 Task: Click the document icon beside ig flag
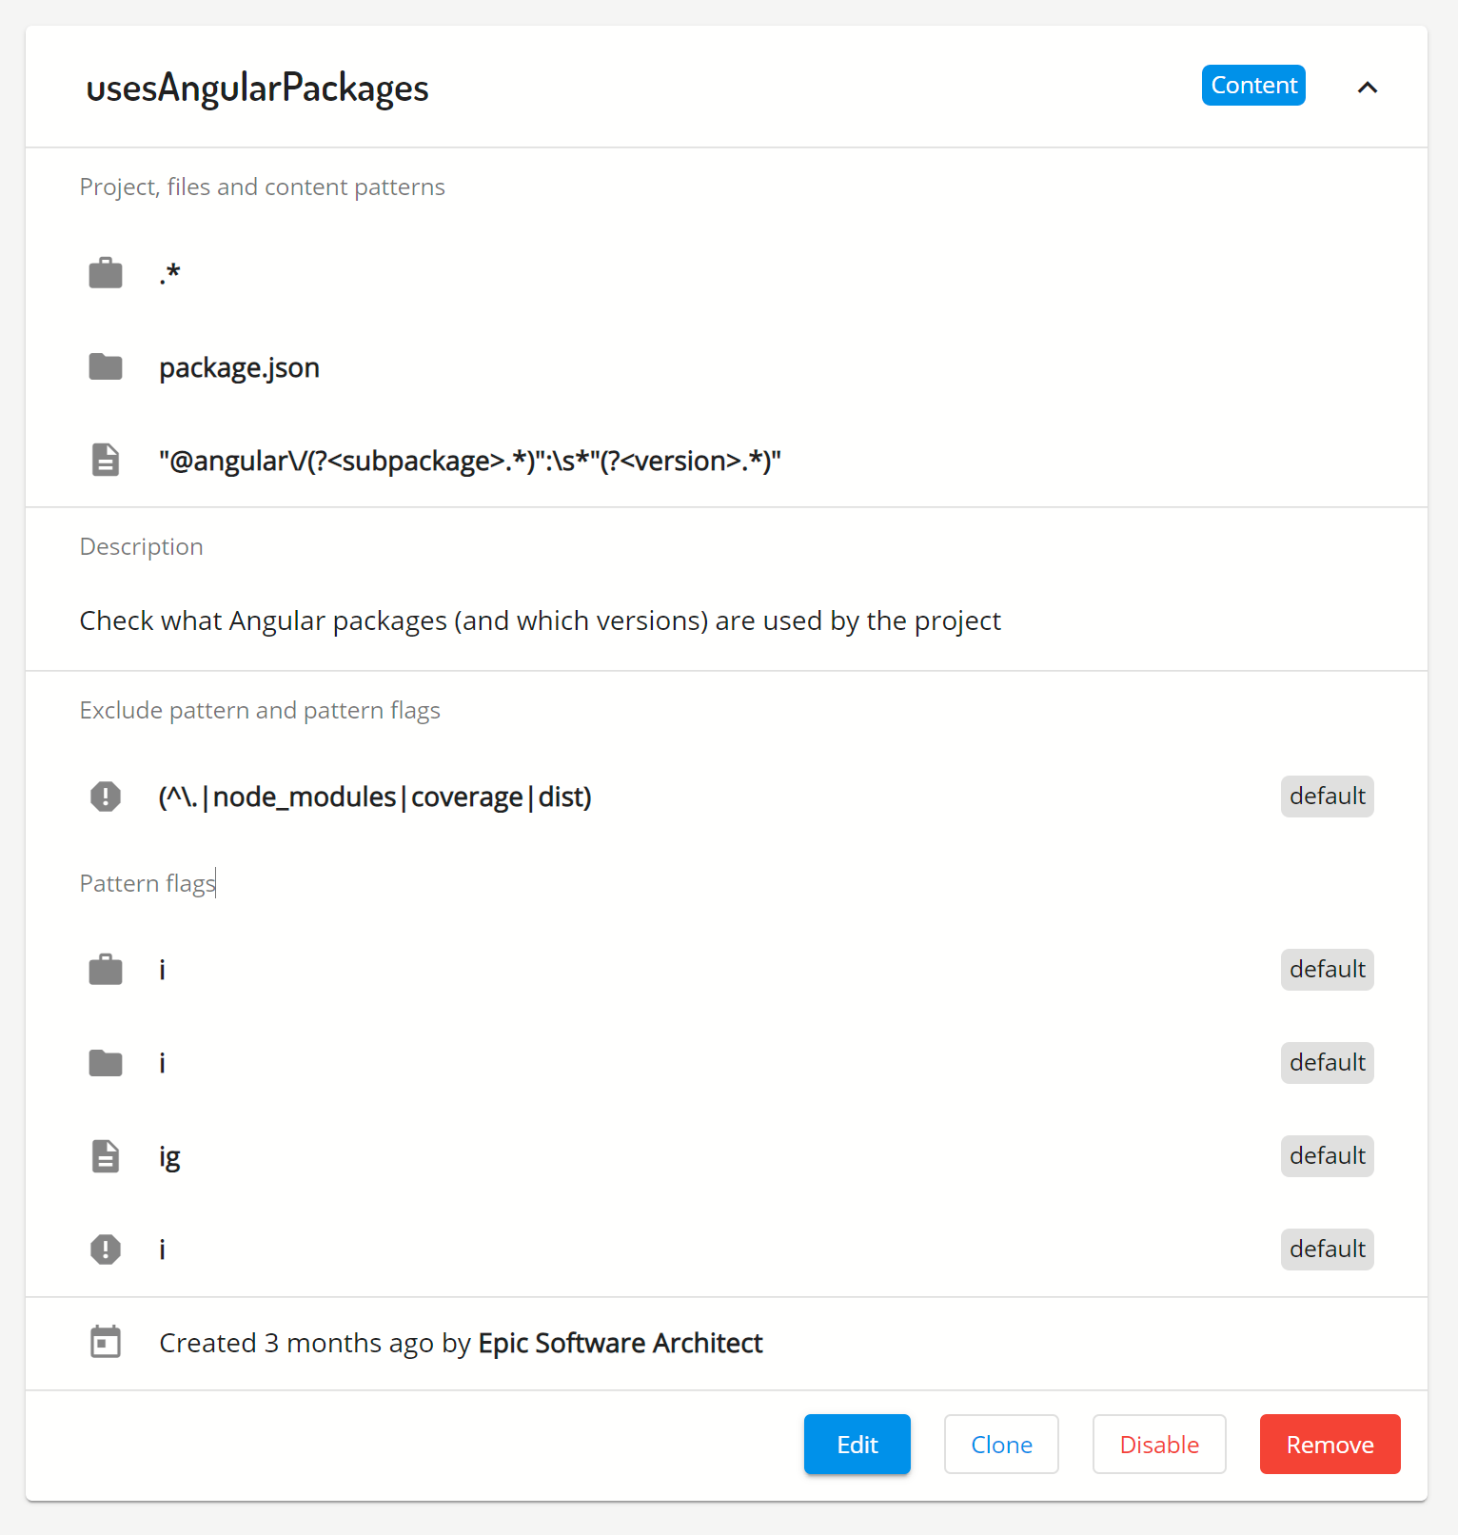click(x=106, y=1156)
